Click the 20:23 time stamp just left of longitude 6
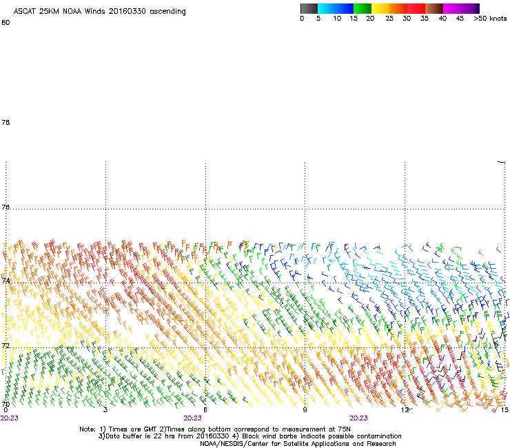 (192, 418)
